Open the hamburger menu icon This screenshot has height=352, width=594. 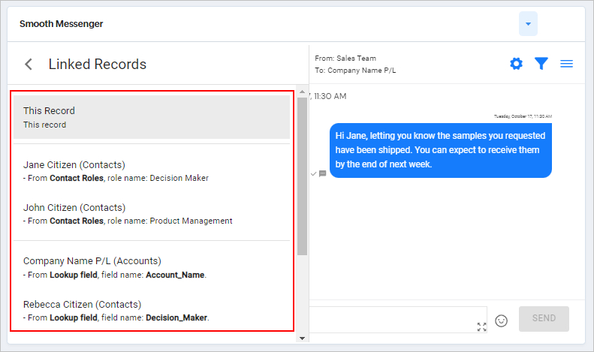click(566, 64)
